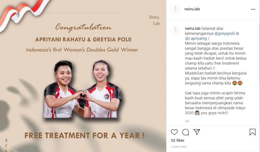Like the post with heart icon
260x152 pixels.
click(174, 132)
